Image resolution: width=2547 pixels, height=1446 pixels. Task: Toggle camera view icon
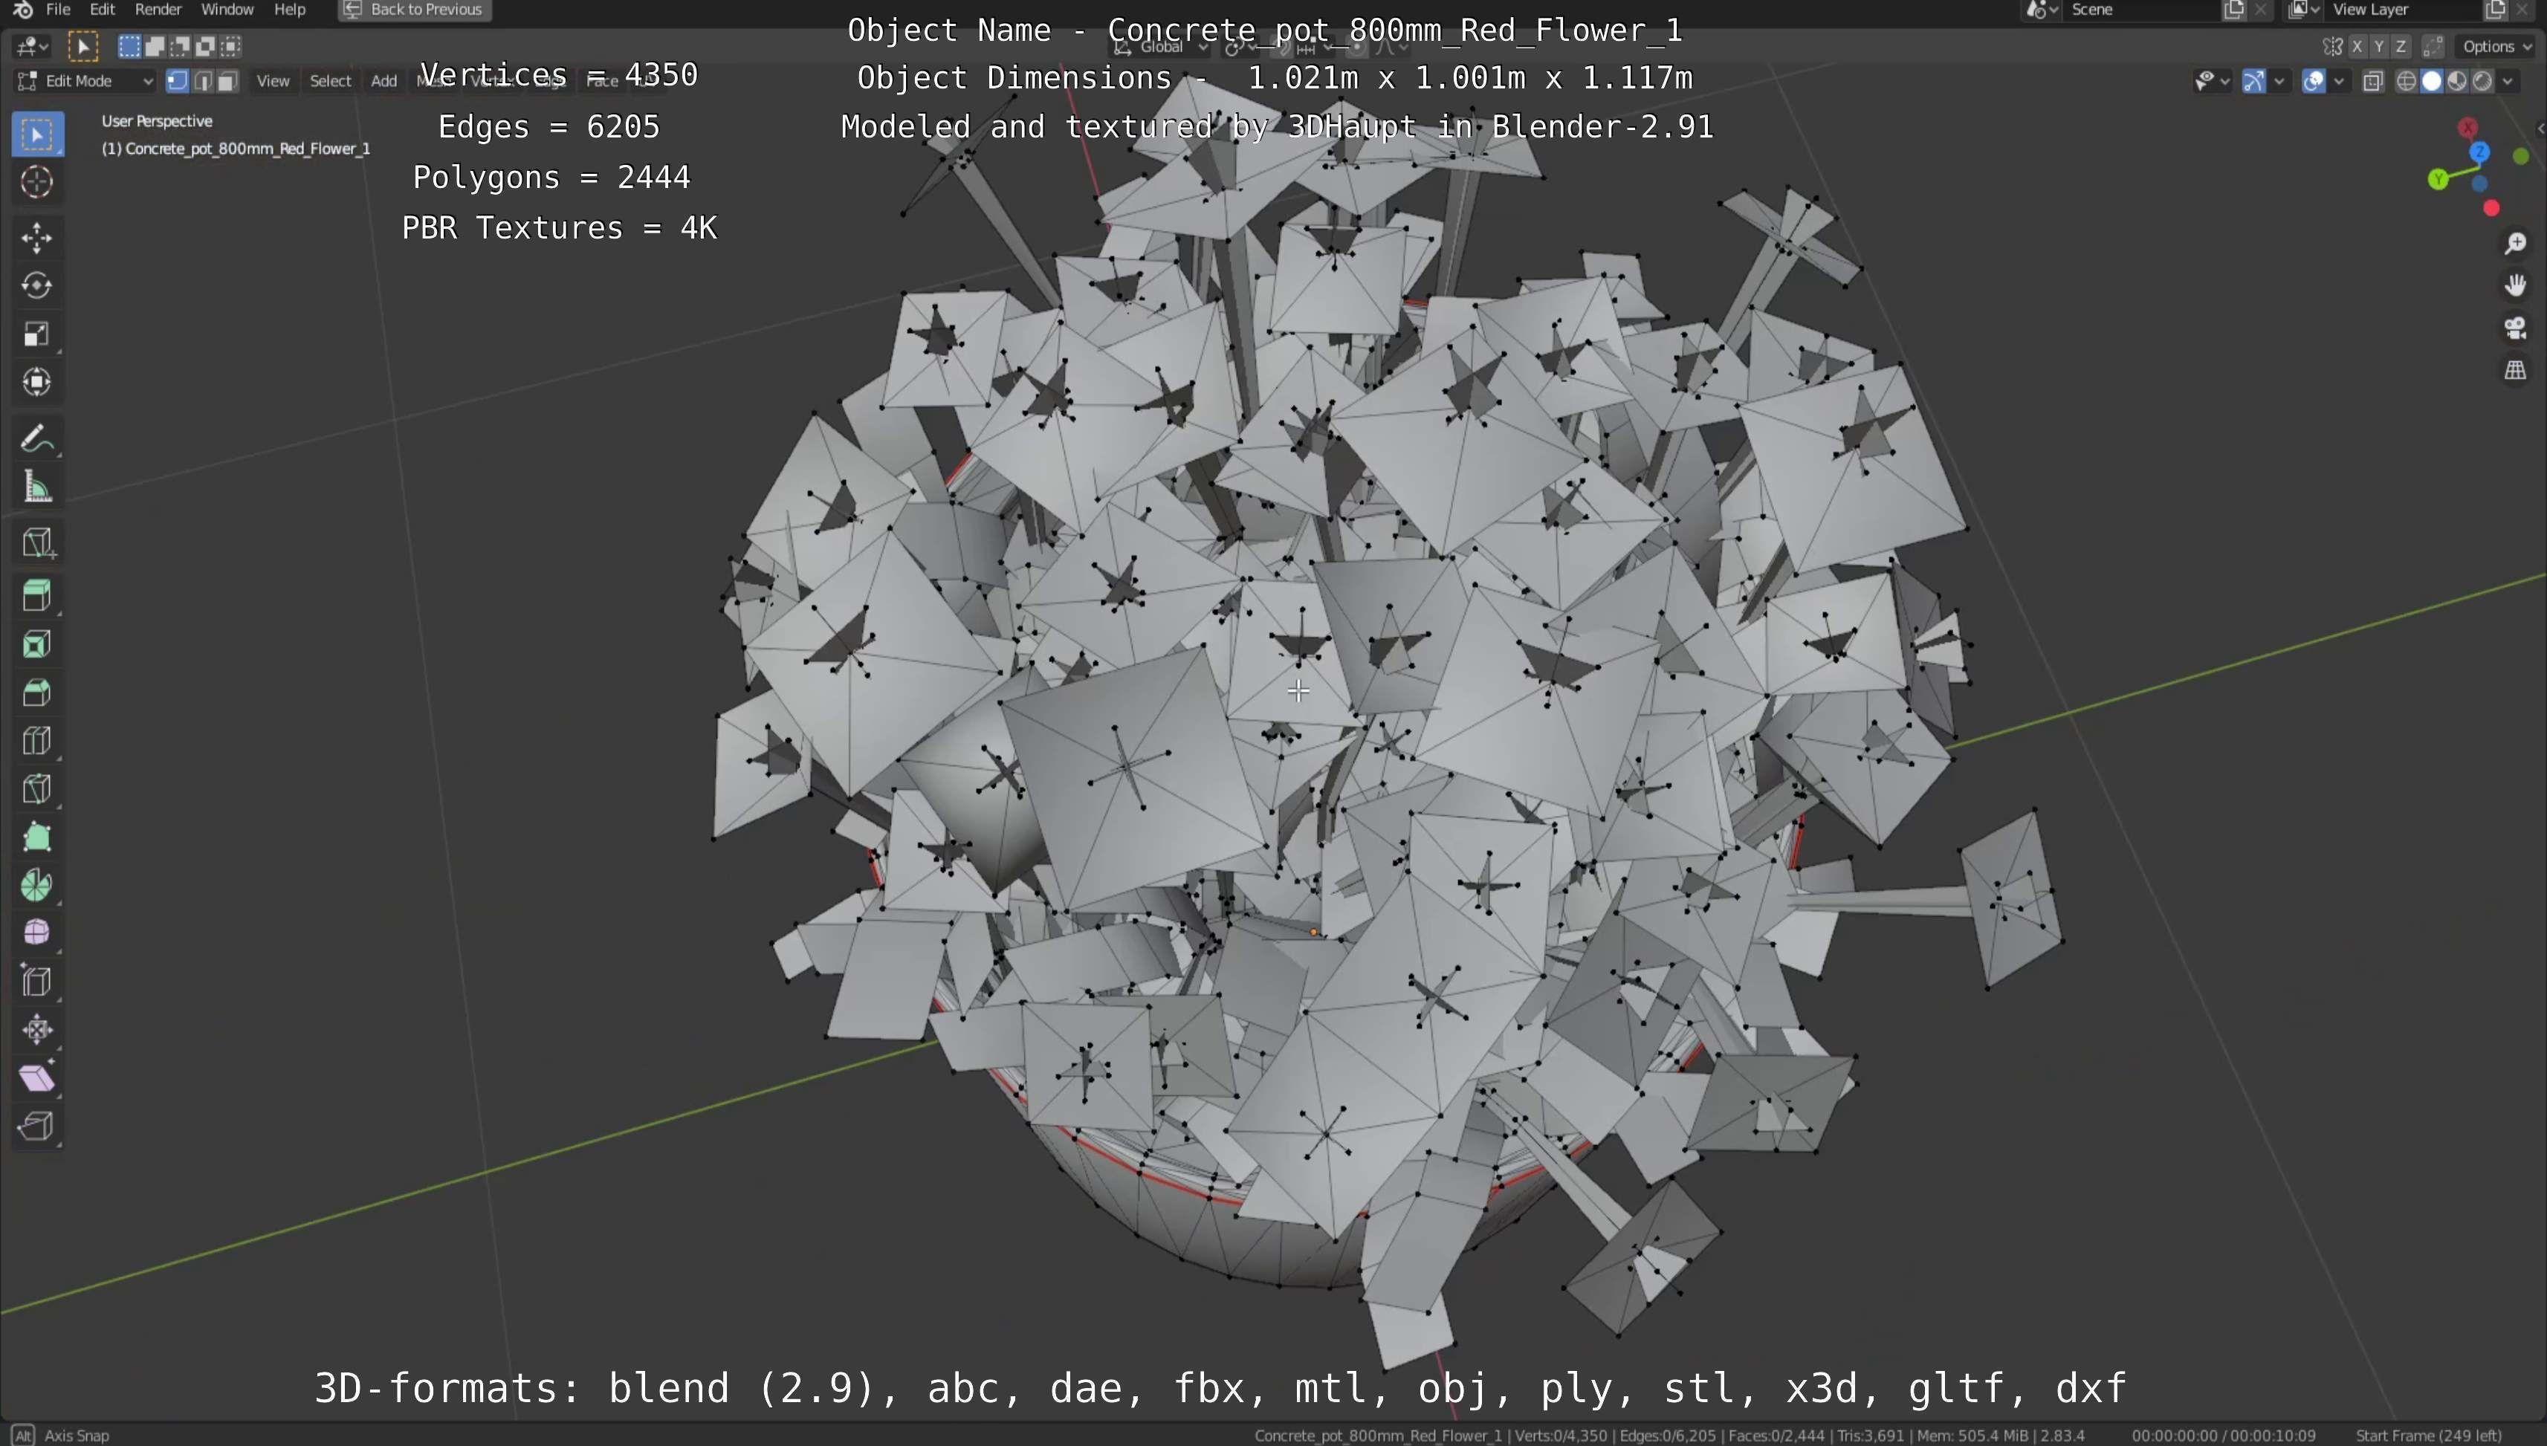pos(2515,328)
